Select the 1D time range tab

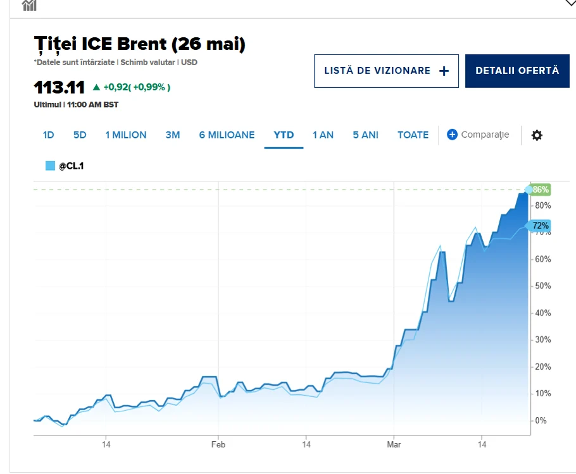coord(49,135)
